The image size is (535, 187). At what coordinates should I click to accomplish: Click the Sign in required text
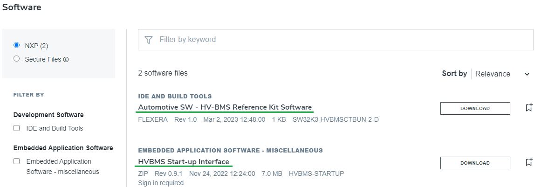point(161,183)
